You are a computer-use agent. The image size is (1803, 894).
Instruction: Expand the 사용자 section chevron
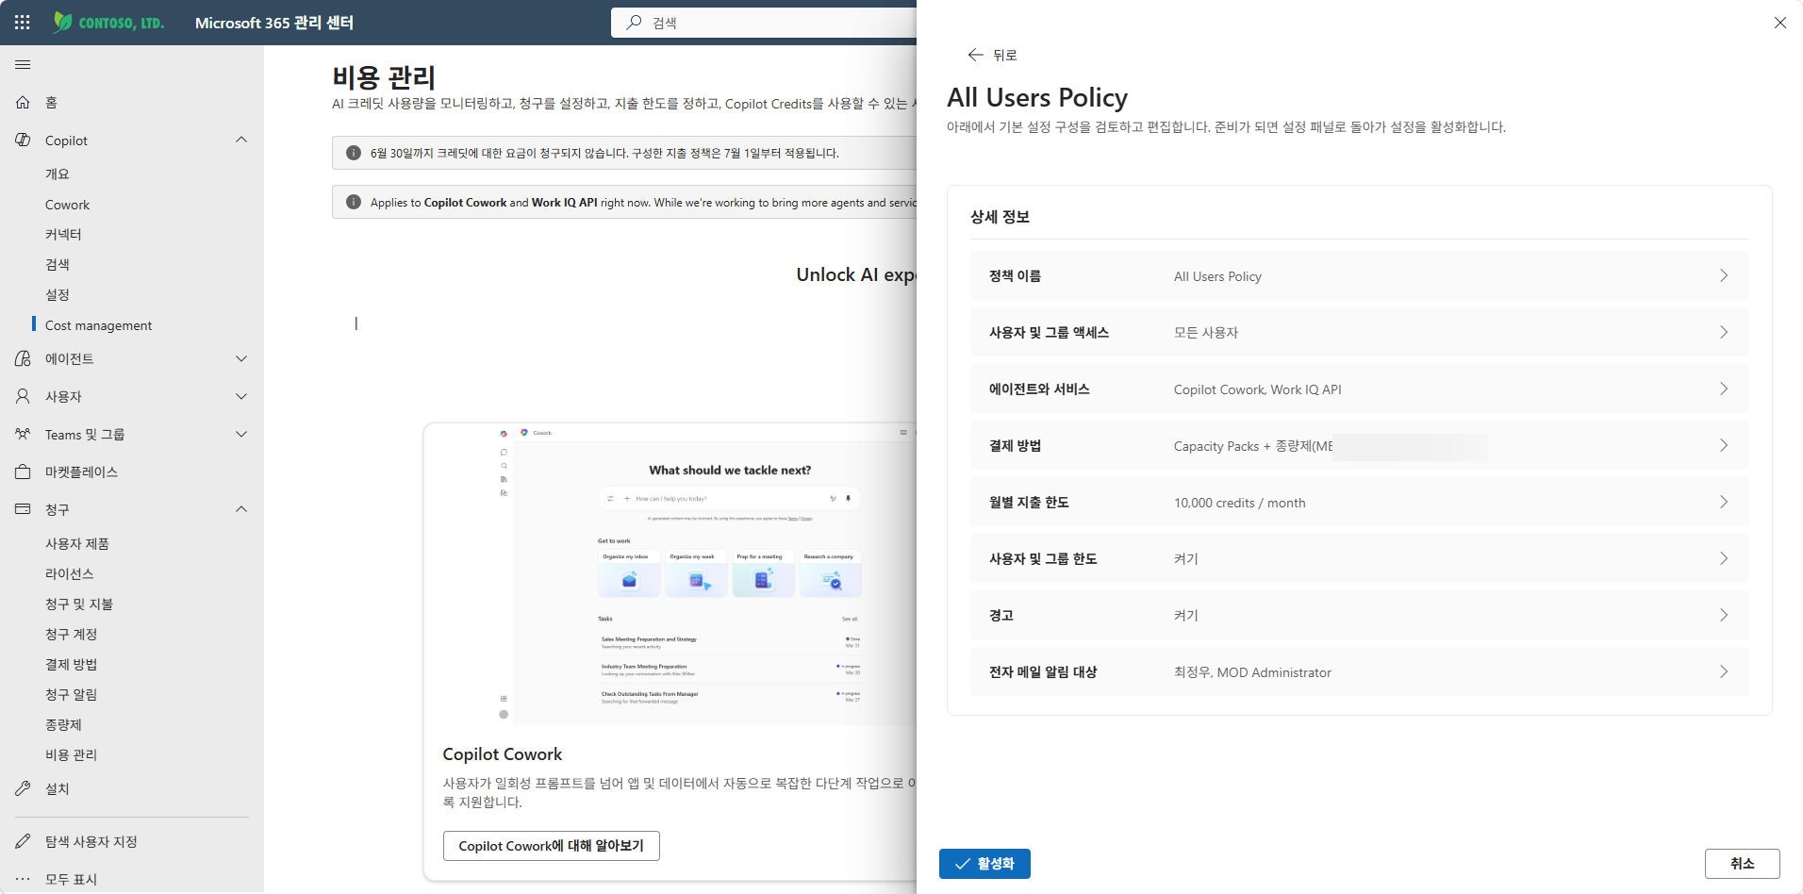(x=241, y=396)
